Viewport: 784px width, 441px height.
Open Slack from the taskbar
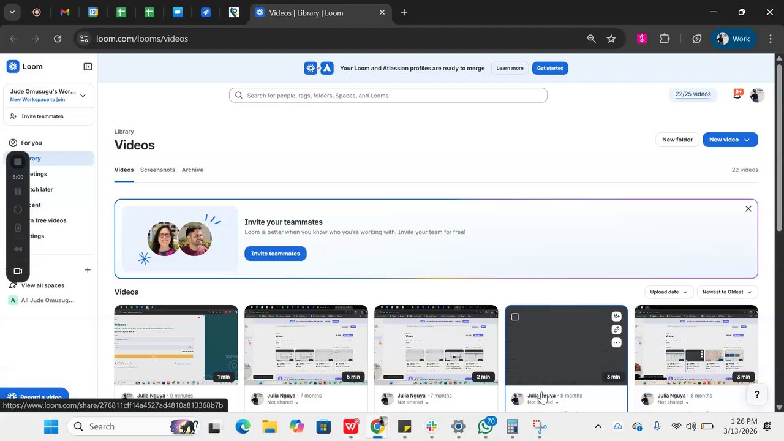click(432, 426)
